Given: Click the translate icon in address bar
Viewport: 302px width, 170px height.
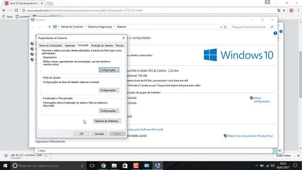Looking at the screenshot, I should point(279,10).
